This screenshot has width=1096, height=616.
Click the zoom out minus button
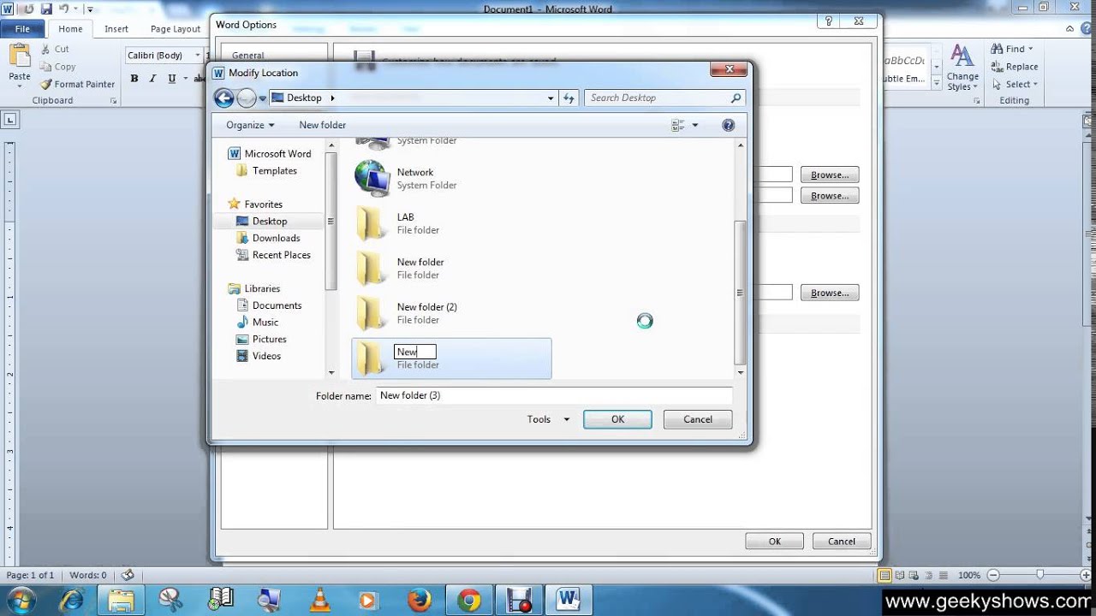(993, 575)
